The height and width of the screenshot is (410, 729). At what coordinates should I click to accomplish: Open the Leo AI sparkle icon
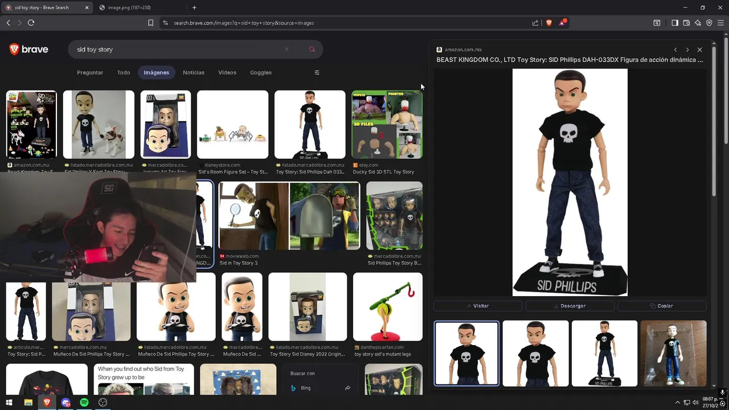click(x=698, y=23)
